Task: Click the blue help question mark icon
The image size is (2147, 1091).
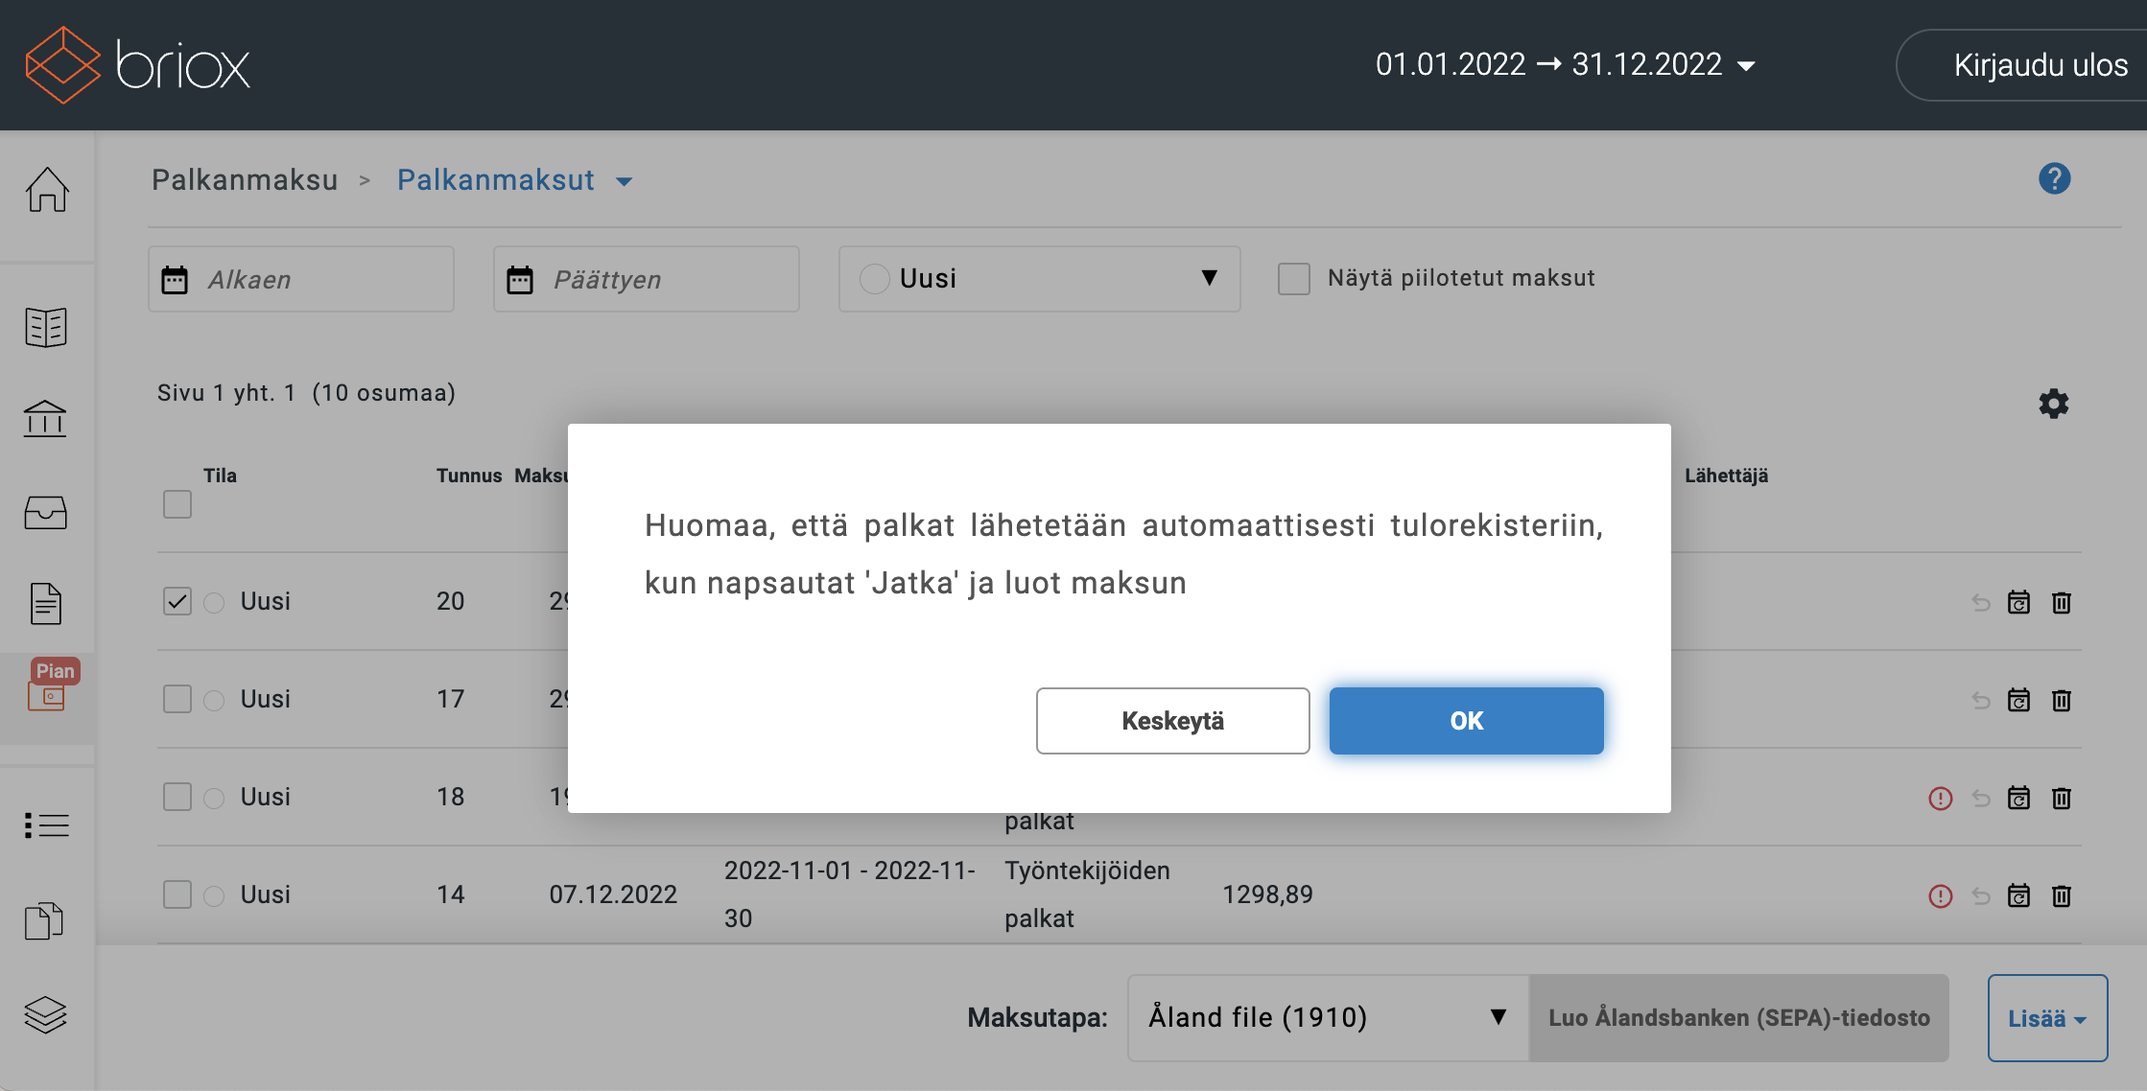Action: click(2054, 178)
